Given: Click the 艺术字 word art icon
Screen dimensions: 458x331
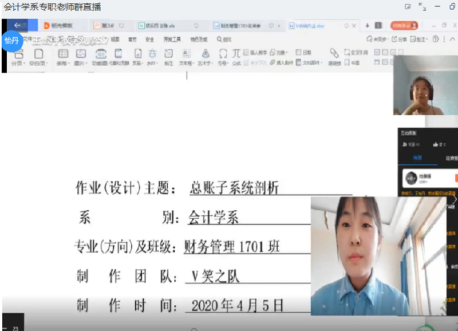Looking at the screenshot, I should [x=204, y=55].
